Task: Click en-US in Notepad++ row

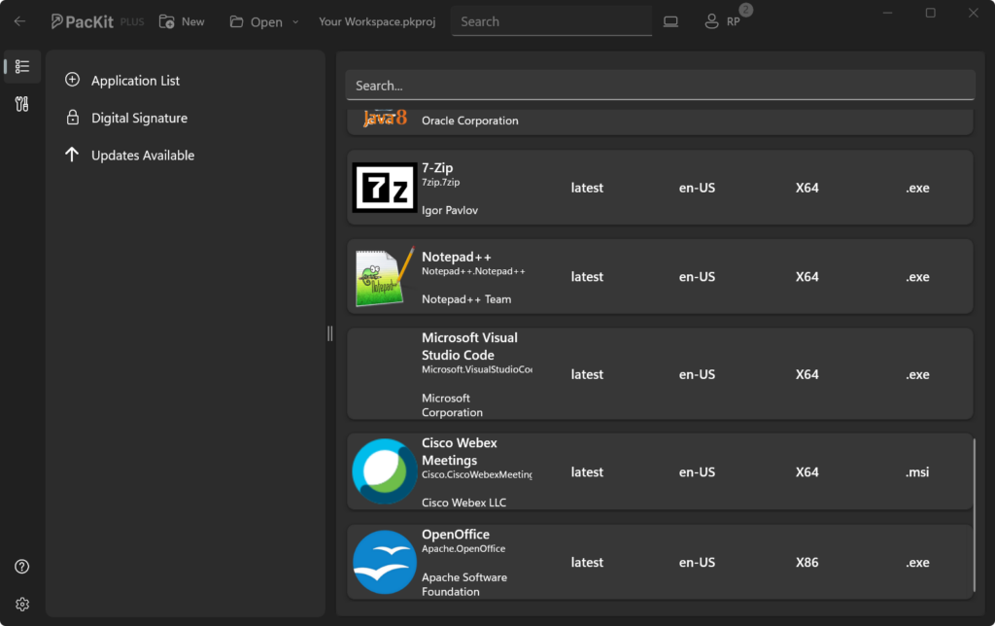Action: (x=697, y=277)
